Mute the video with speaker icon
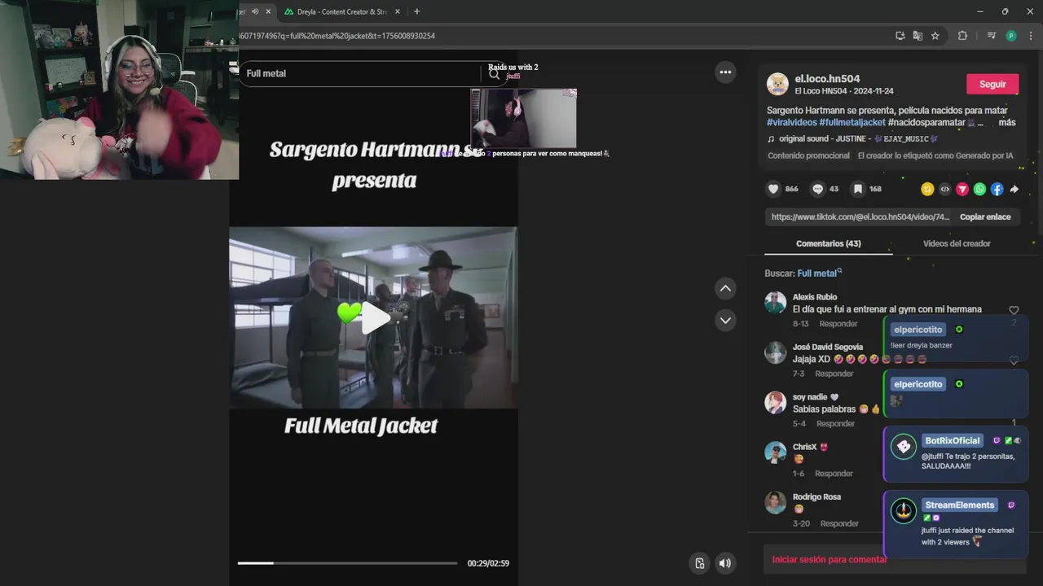This screenshot has height=586, width=1043. point(724,563)
